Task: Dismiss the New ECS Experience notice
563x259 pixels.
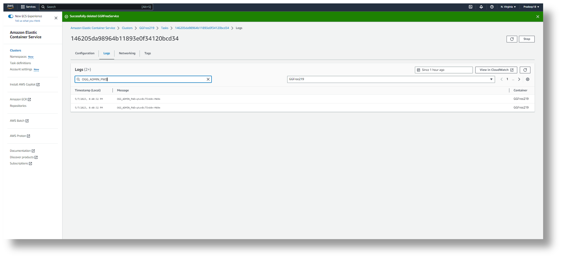Action: [56, 18]
